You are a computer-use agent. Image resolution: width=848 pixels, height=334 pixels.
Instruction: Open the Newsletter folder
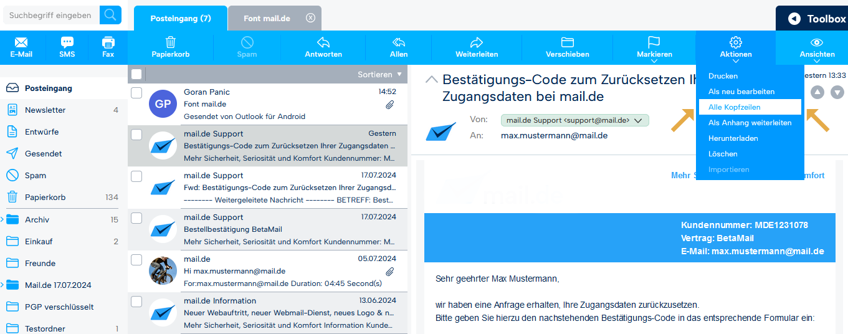62,110
